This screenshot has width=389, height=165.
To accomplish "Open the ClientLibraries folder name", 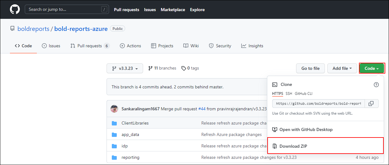I will 135,123.
